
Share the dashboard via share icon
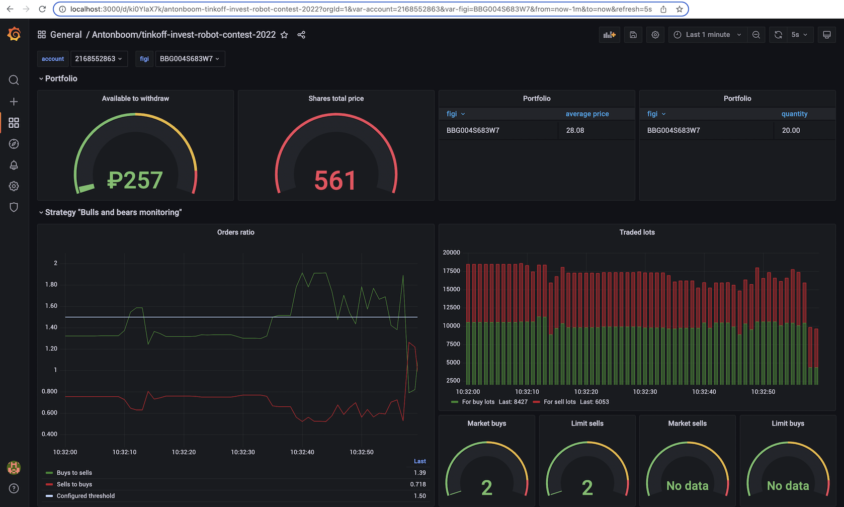[x=301, y=35]
